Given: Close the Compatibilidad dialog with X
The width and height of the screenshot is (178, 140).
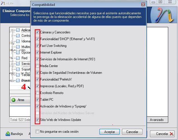Looking at the screenshot, I should [x=143, y=5].
